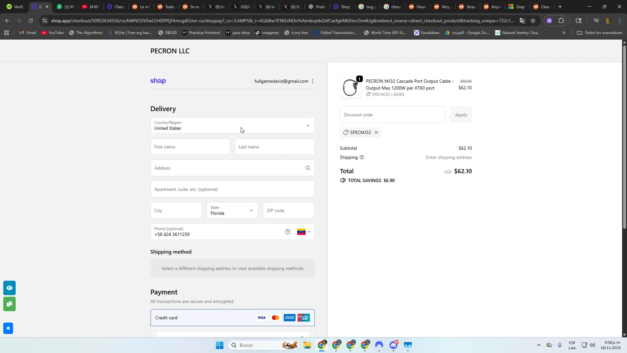Open the apps grid in bookmarks bar
This screenshot has width=627, height=353.
click(x=6, y=33)
